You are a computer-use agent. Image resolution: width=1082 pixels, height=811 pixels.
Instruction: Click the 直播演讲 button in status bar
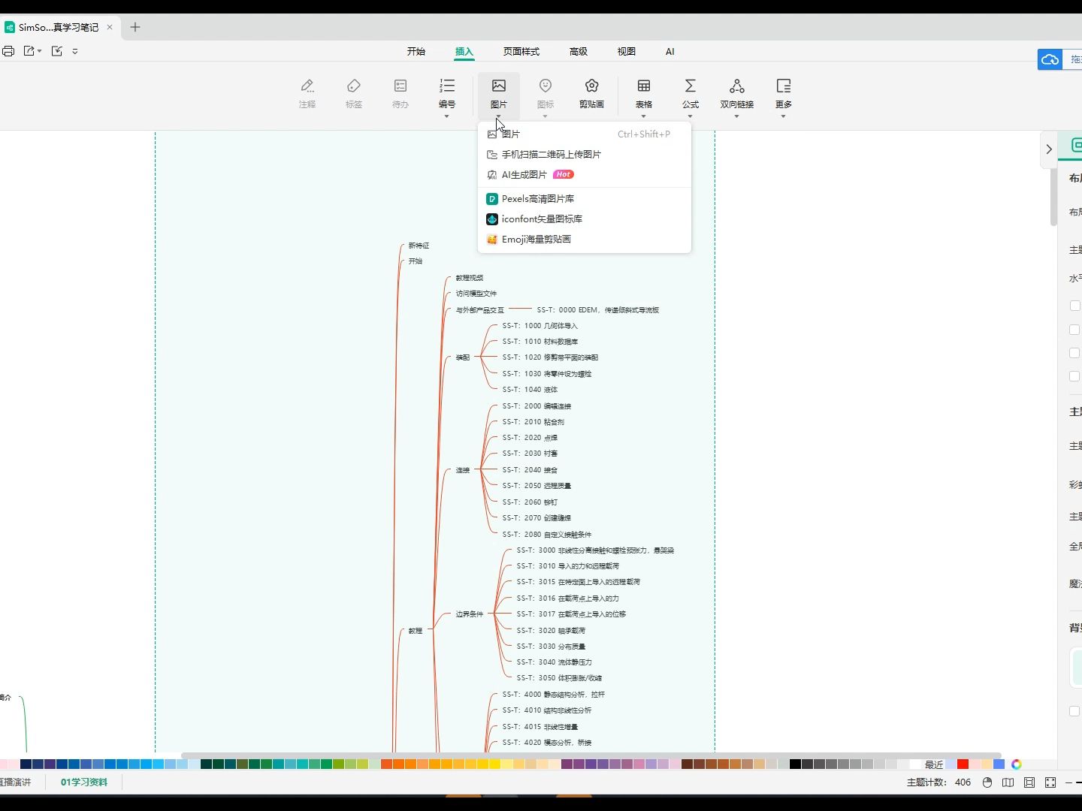(x=15, y=782)
